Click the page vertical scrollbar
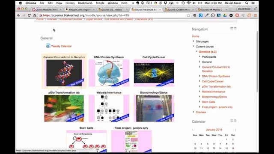 click(x=257, y=62)
